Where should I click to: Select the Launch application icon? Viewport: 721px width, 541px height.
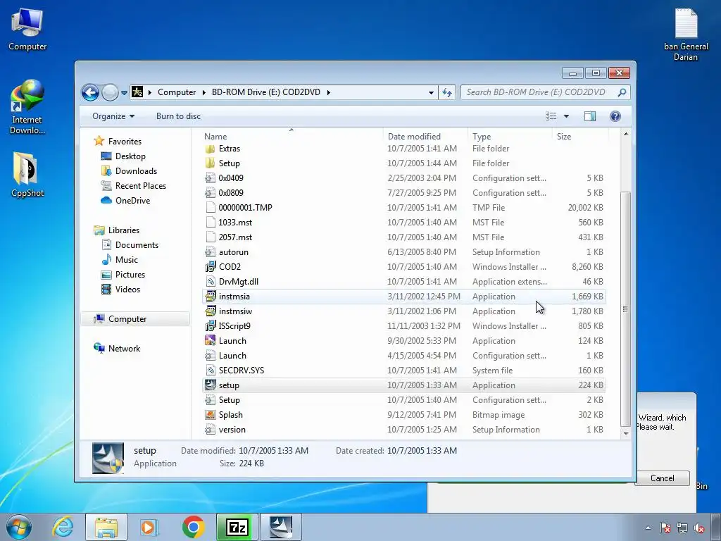pos(210,340)
